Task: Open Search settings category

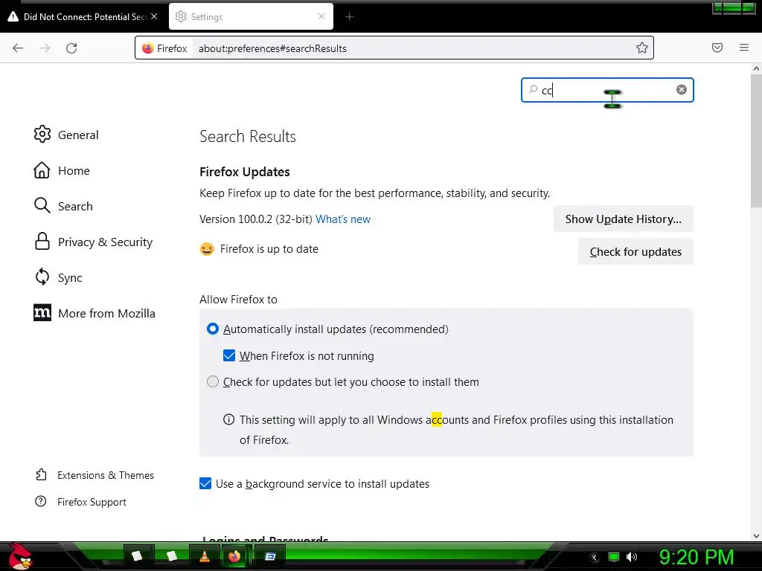Action: [63, 206]
